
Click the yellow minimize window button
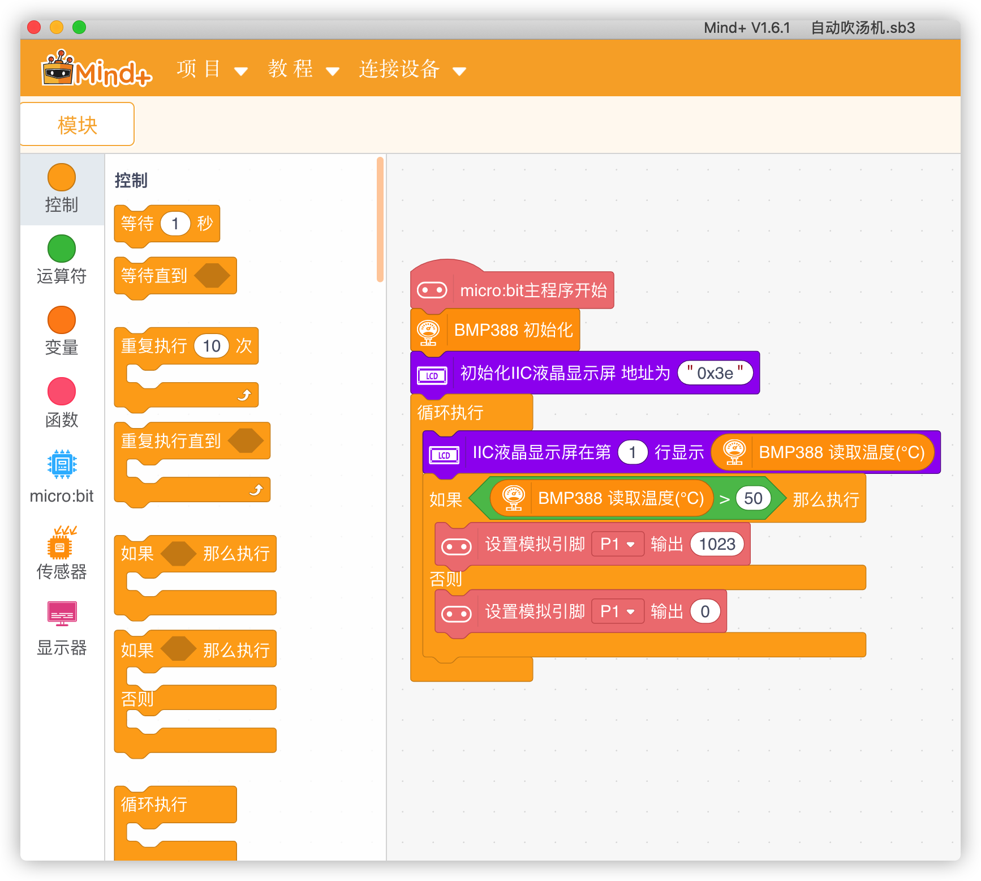tap(57, 27)
